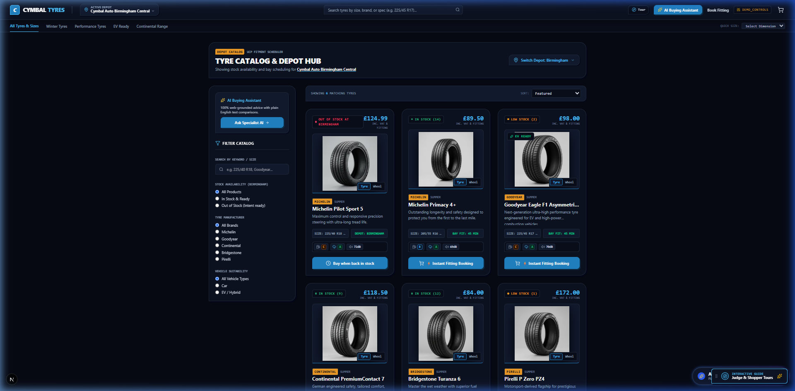Toggle Wheel view on Michelin Pilot Sport 5

tap(377, 187)
